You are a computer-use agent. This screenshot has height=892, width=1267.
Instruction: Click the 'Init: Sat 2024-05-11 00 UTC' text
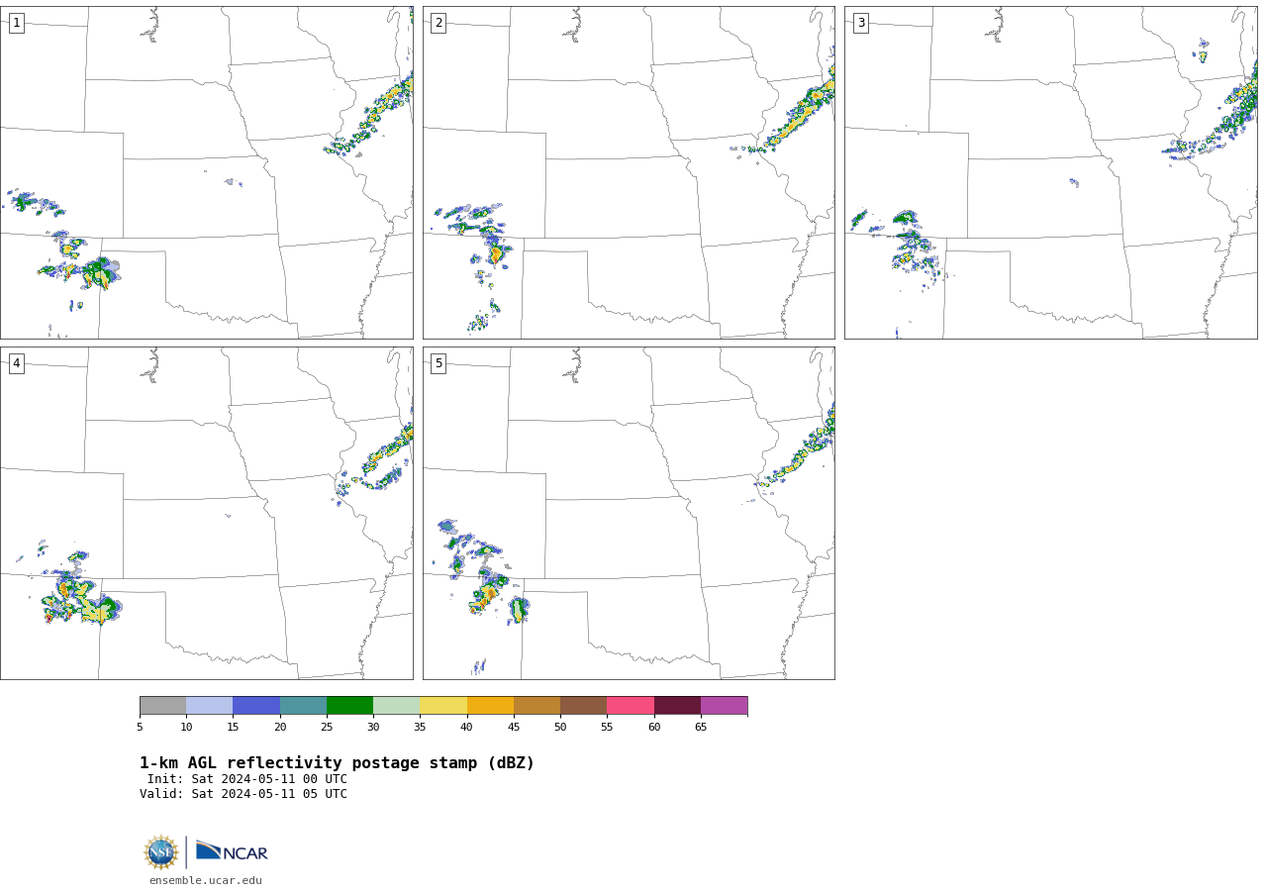point(247,779)
